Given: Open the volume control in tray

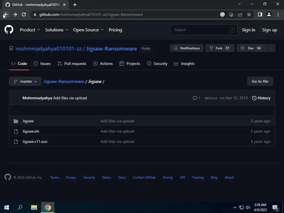Looking at the screenshot, I should pyautogui.click(x=248, y=207).
